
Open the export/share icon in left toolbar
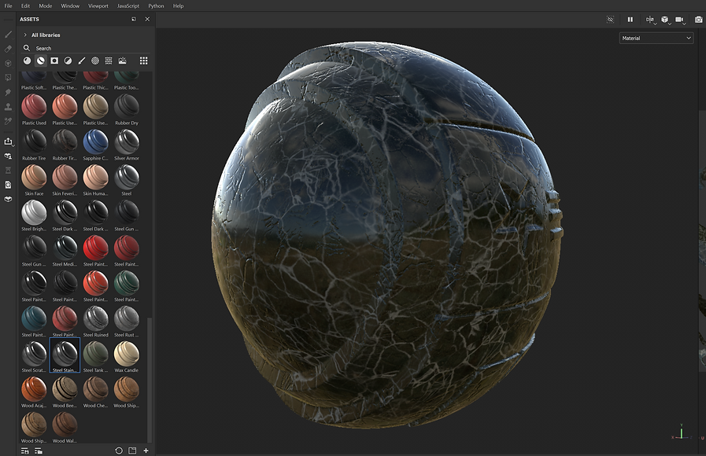pyautogui.click(x=8, y=142)
